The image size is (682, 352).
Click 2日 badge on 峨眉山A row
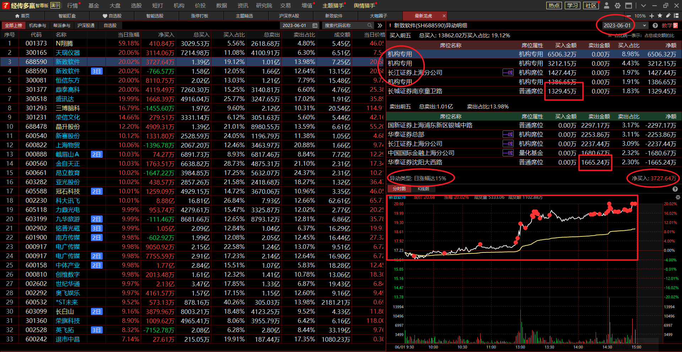[x=97, y=154]
